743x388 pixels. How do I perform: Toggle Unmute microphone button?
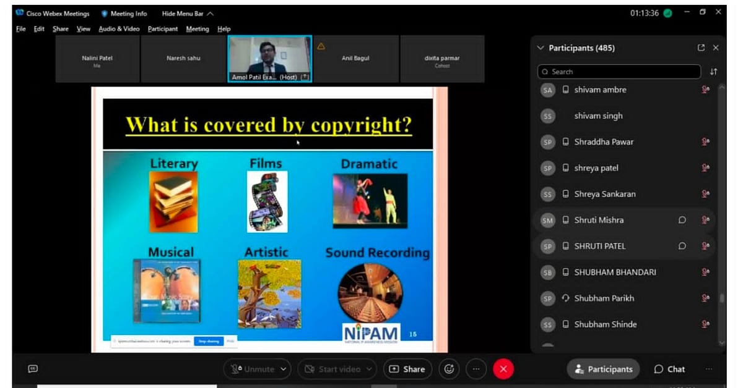(x=253, y=369)
